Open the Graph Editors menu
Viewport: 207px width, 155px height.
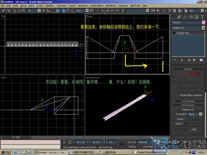(x=97, y=6)
